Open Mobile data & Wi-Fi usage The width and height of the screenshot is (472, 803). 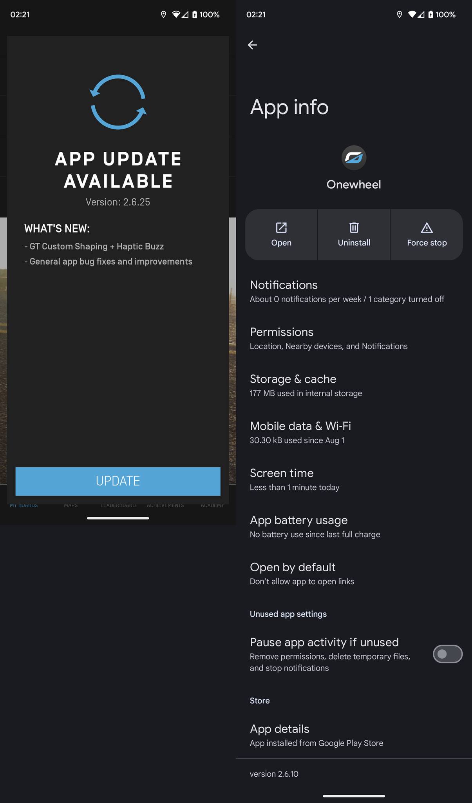click(354, 433)
